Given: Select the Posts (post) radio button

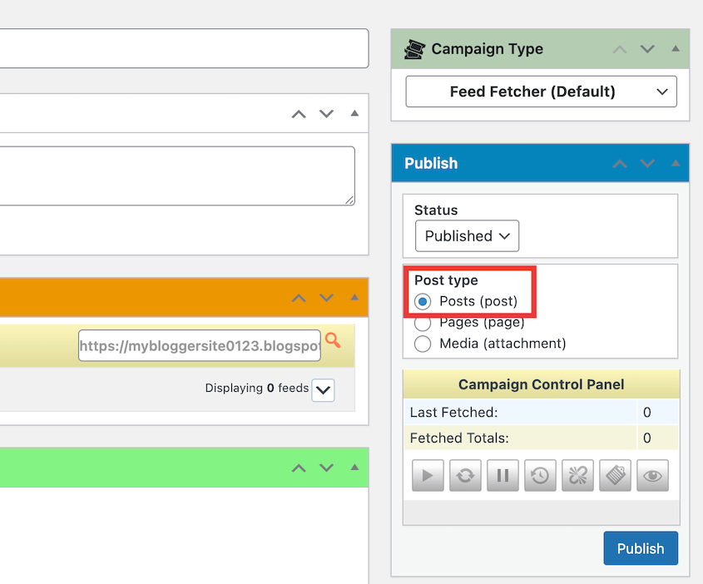Looking at the screenshot, I should [423, 302].
